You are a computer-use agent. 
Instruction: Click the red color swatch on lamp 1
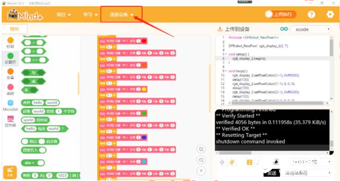144,41
